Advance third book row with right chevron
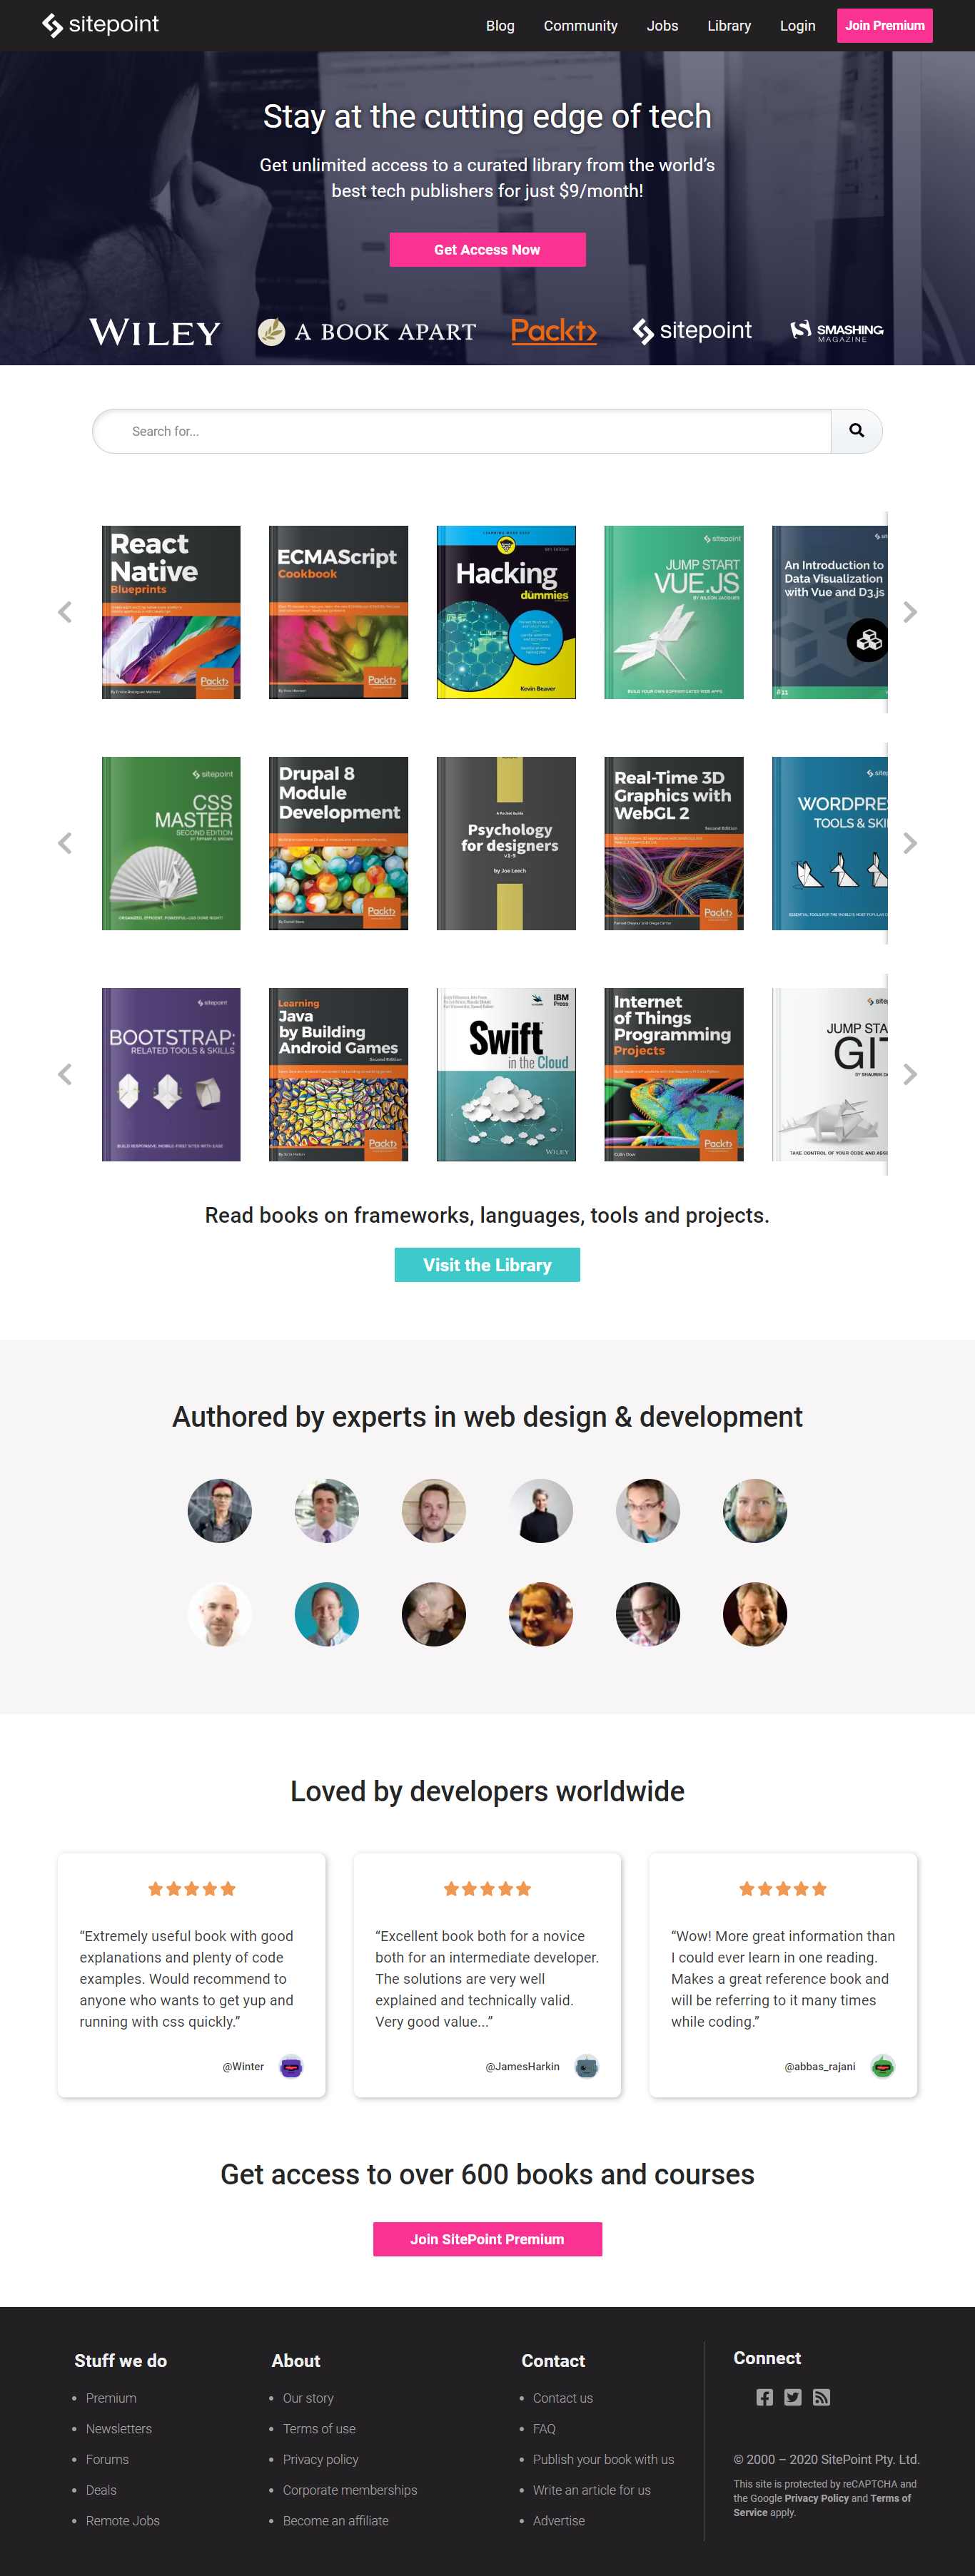975x2576 pixels. click(x=909, y=1074)
